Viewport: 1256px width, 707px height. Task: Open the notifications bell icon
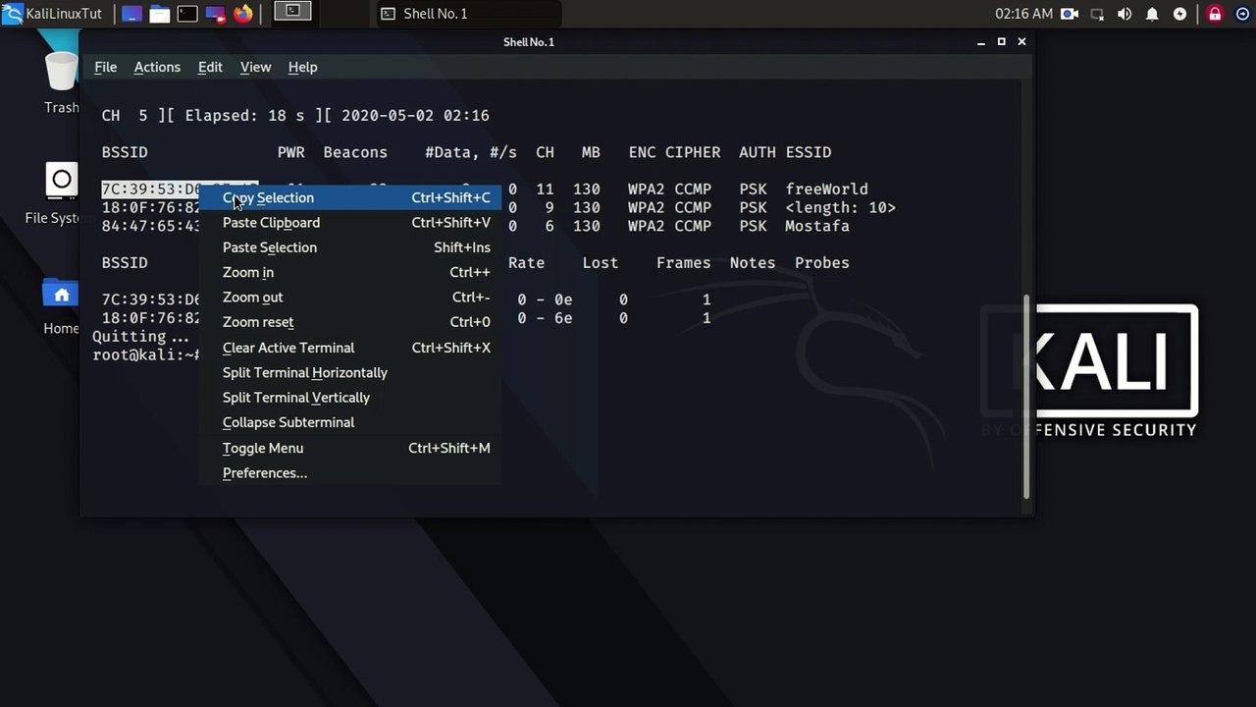(x=1153, y=14)
